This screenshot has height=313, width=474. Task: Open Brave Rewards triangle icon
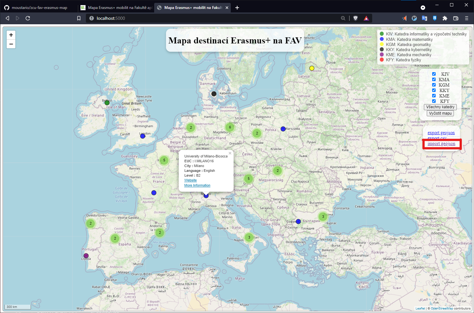coord(366,18)
